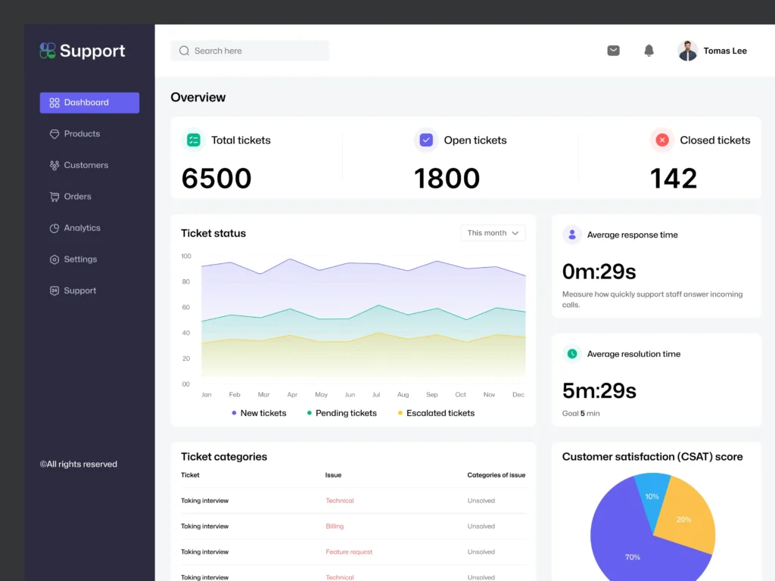This screenshot has height=581, width=775.
Task: Click the Goal 5 min text
Action: [580, 414]
